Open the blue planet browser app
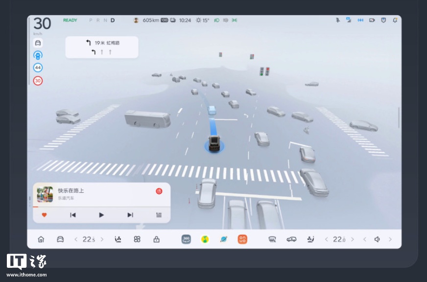 pos(223,239)
